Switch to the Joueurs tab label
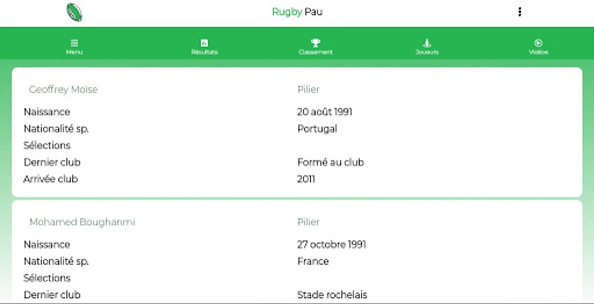Image resolution: width=594 pixels, height=304 pixels. point(427,52)
